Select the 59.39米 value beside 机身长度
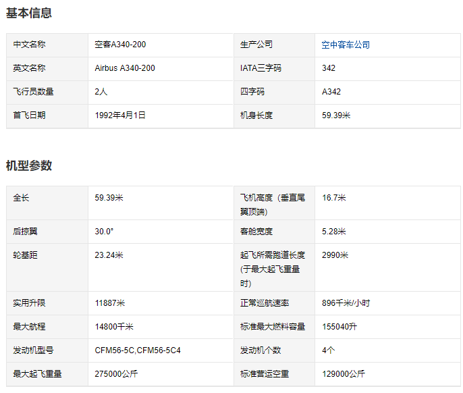This screenshot has height=393, width=463. 336,115
